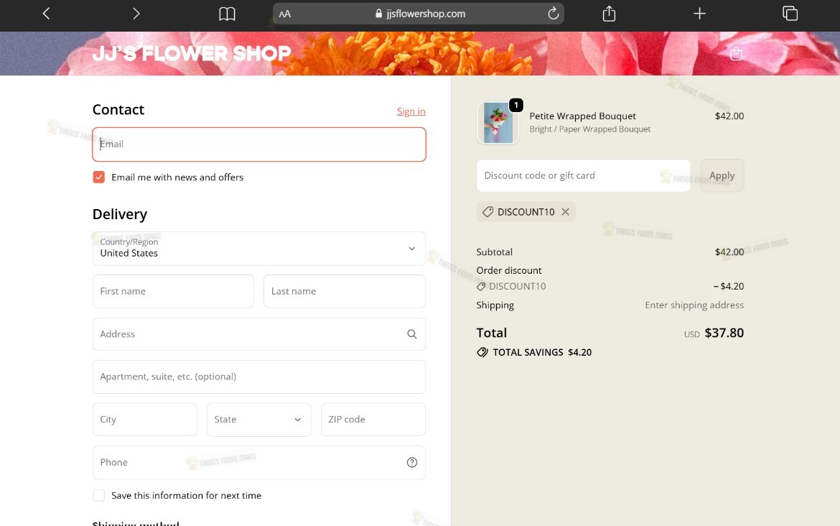Tap the AA reader text size control
Screen dimensions: 840x526
(x=285, y=14)
